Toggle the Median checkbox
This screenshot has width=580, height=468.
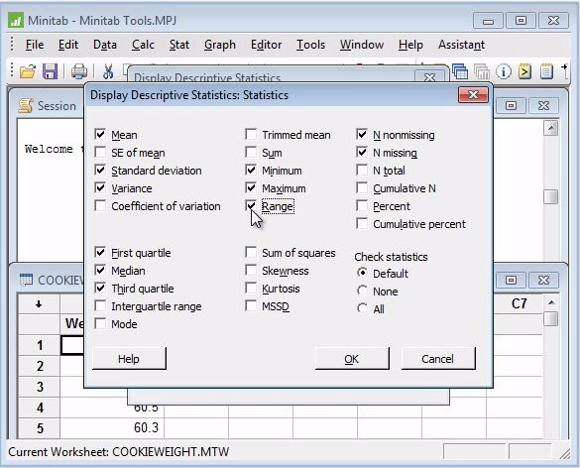(x=100, y=270)
